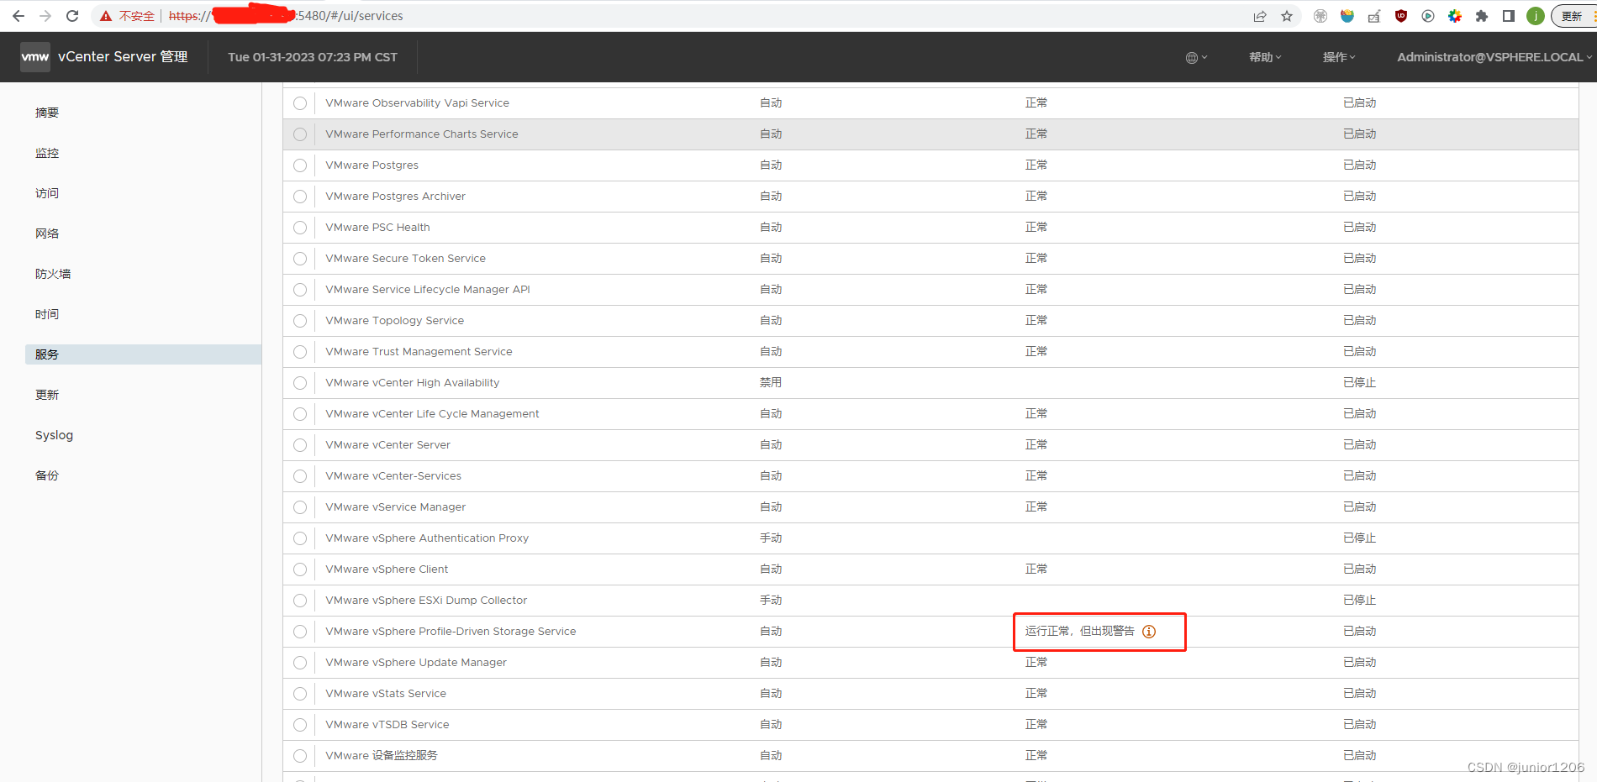This screenshot has height=782, width=1597.
Task: Select the VMware vCenter Life Cycle Management radio button
Action: [300, 414]
